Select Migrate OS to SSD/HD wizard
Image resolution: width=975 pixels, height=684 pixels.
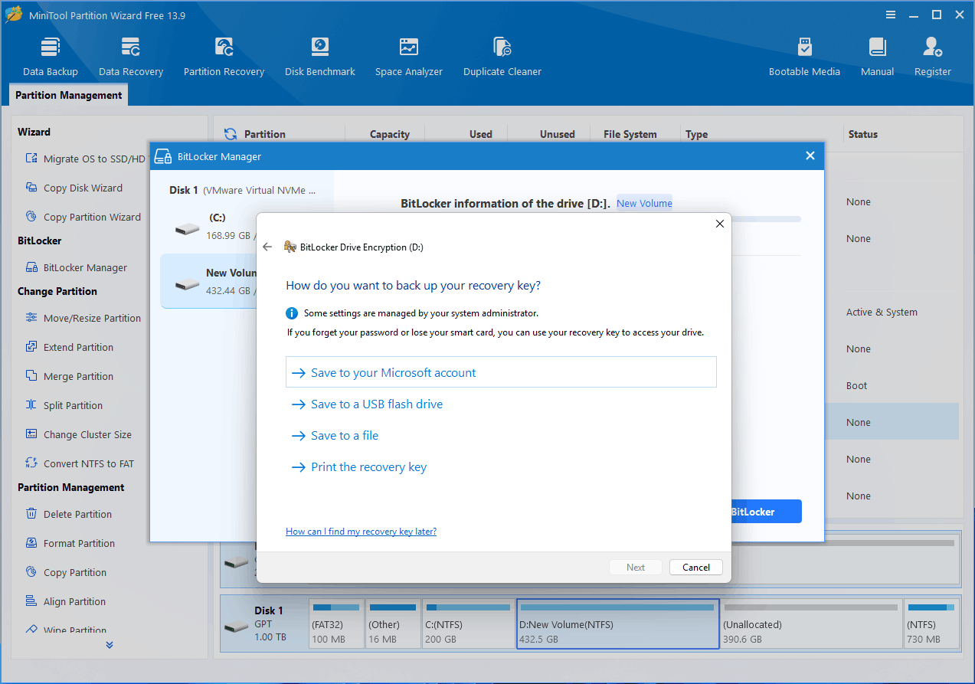pyautogui.click(x=84, y=159)
